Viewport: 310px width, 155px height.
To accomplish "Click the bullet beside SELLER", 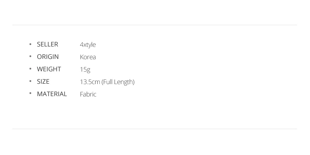I will (31, 44).
